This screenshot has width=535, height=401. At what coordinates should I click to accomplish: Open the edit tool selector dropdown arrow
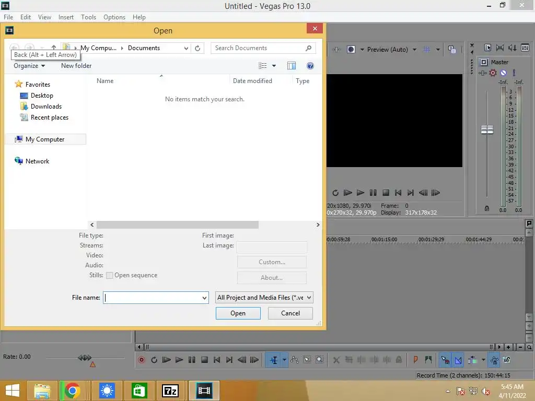tap(284, 360)
